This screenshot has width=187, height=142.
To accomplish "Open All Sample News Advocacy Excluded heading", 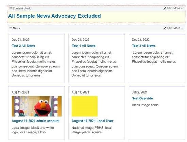I will pos(54,16).
